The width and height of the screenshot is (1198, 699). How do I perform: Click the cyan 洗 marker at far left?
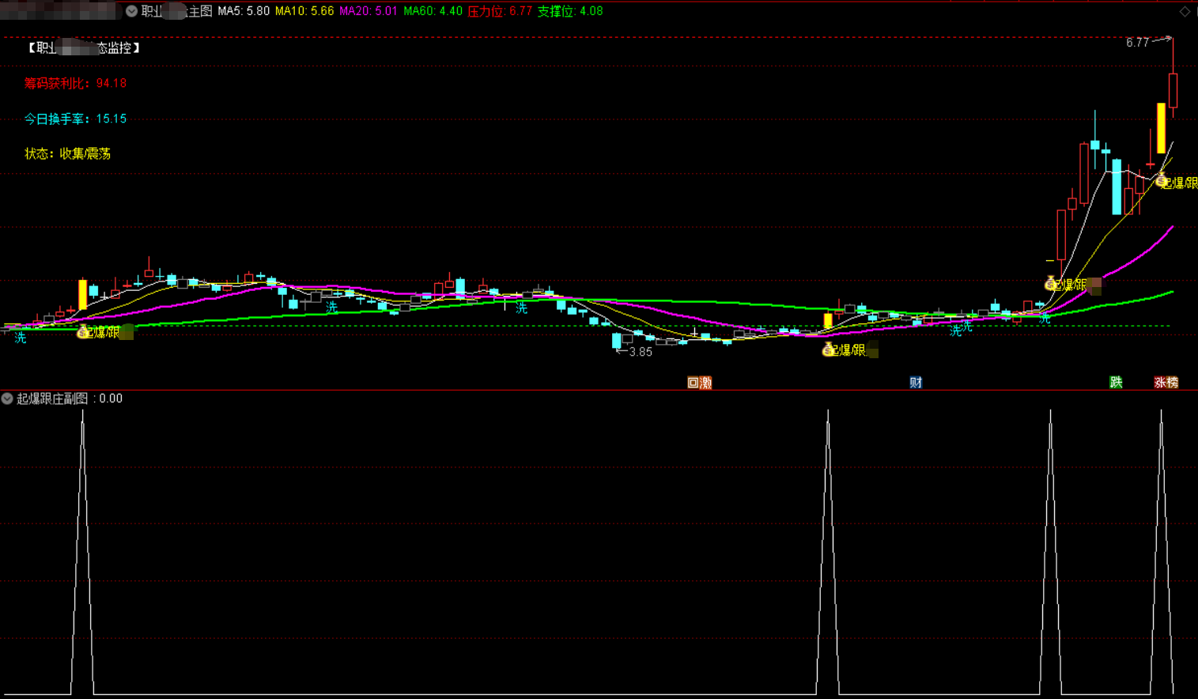click(21, 338)
